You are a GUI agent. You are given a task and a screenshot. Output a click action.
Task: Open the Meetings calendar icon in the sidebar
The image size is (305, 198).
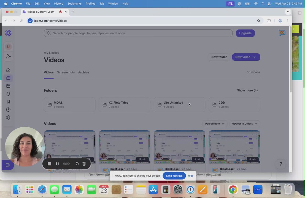click(8, 86)
